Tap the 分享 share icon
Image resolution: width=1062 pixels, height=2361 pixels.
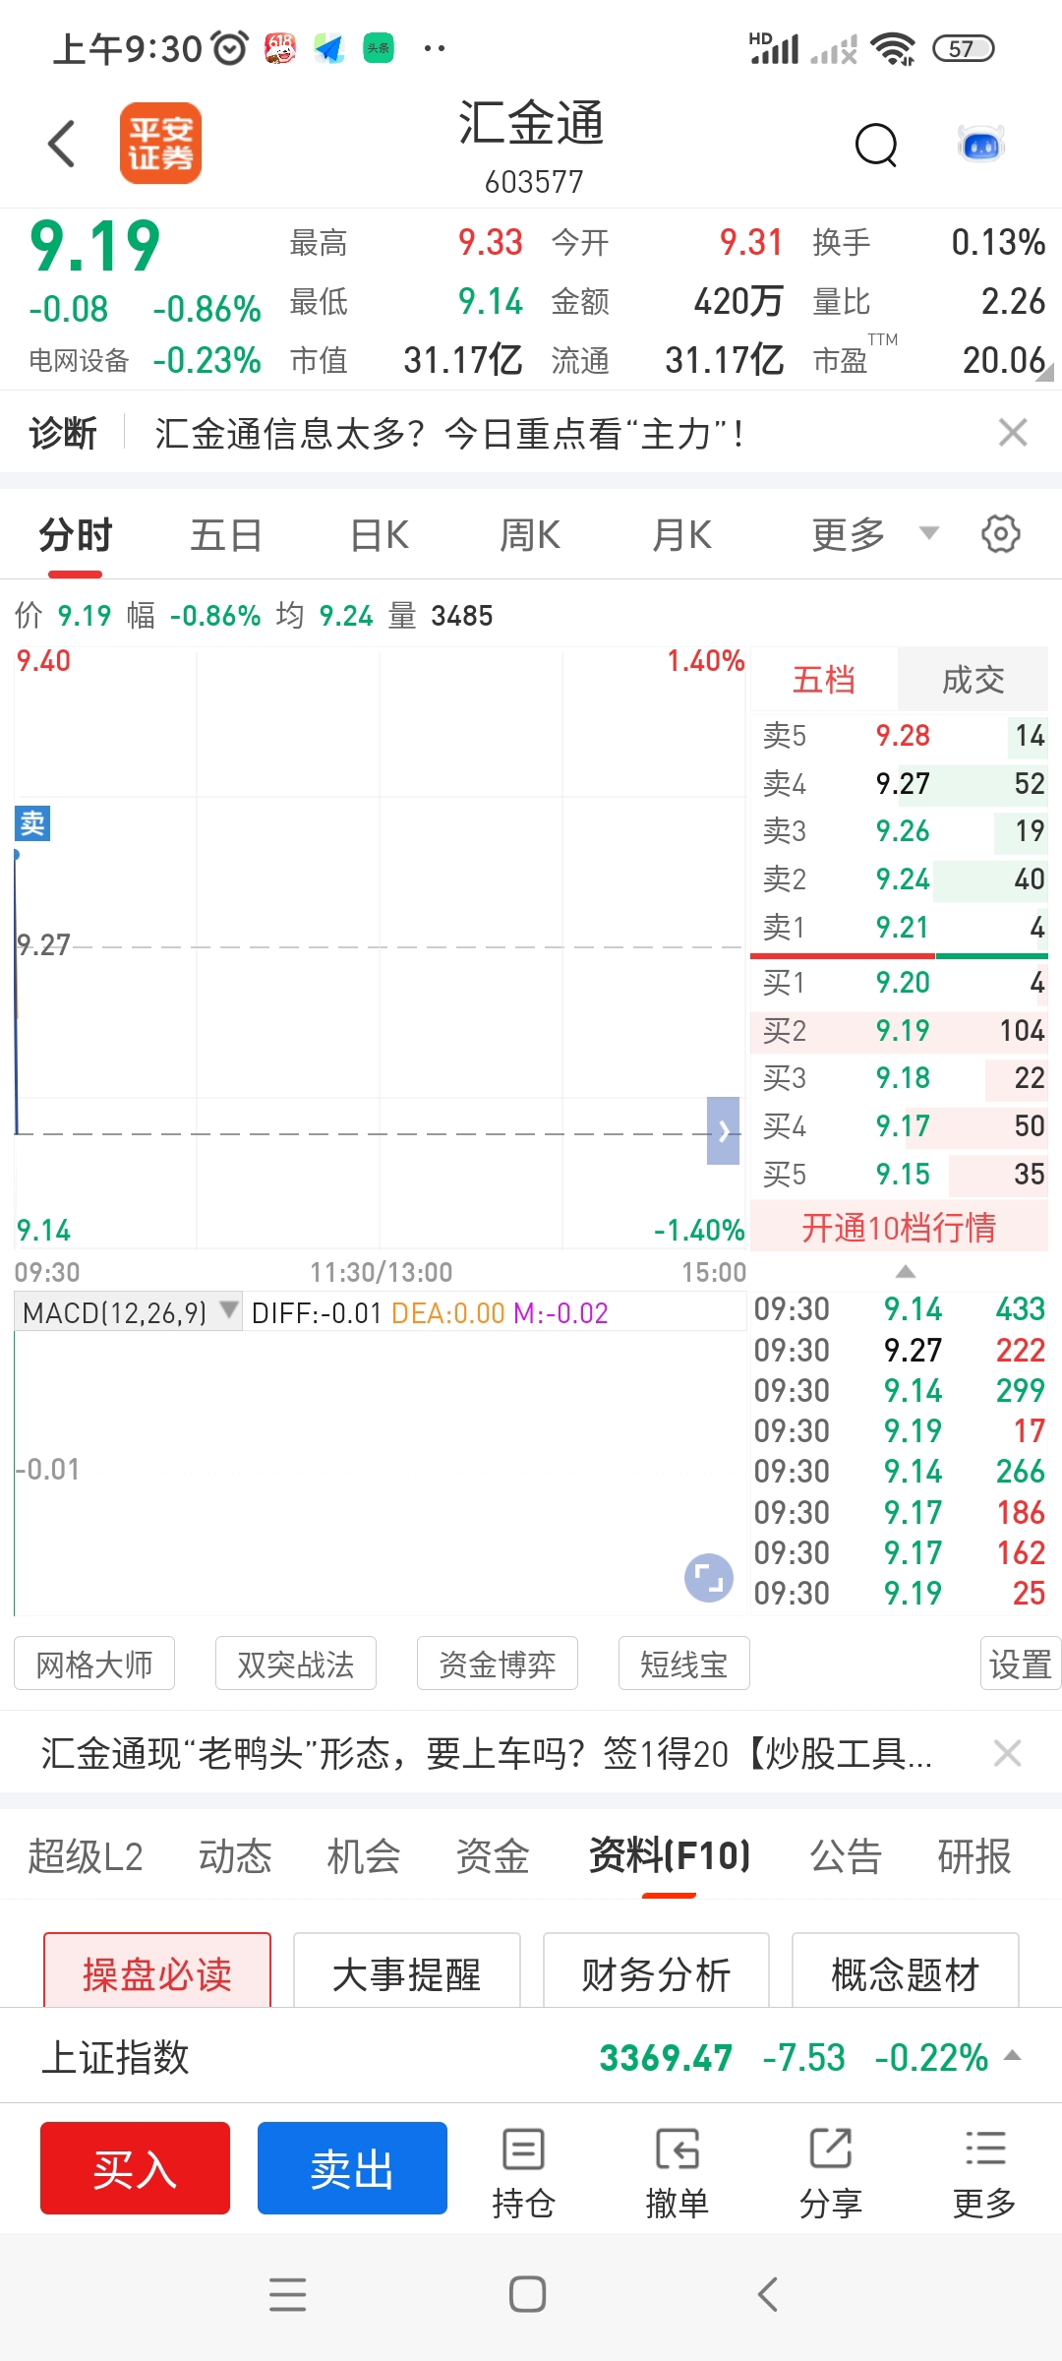[x=831, y=2174]
